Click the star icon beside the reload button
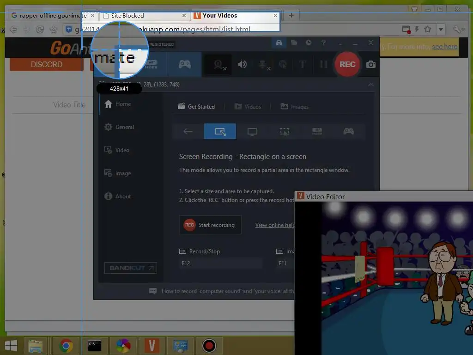Image resolution: width=473 pixels, height=355 pixels. pos(54,29)
